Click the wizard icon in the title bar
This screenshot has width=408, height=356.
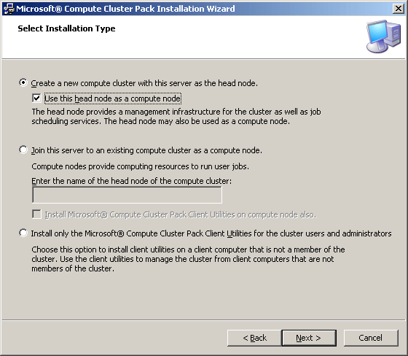tap(9, 9)
